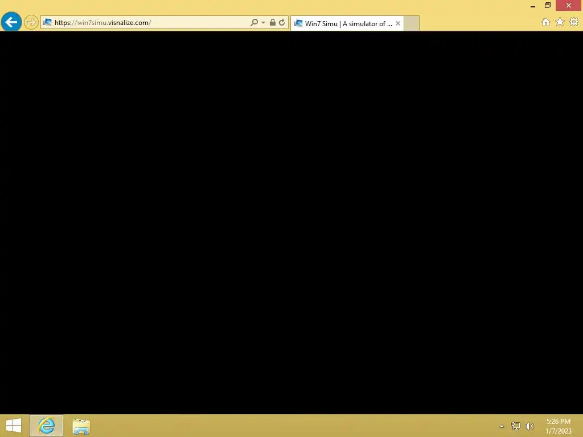Refresh the page with the reload icon

pyautogui.click(x=282, y=22)
